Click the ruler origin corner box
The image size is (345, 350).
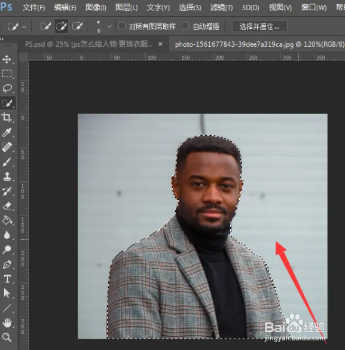[x=24, y=57]
